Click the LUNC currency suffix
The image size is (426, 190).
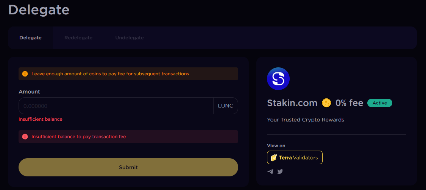point(226,106)
